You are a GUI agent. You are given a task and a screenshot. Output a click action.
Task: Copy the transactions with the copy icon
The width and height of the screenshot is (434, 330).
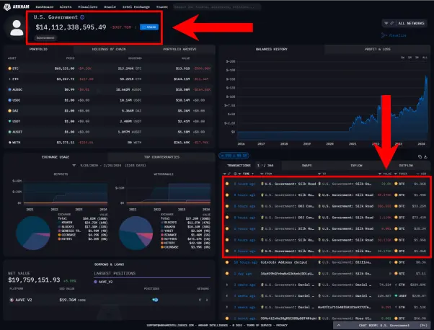(420, 156)
